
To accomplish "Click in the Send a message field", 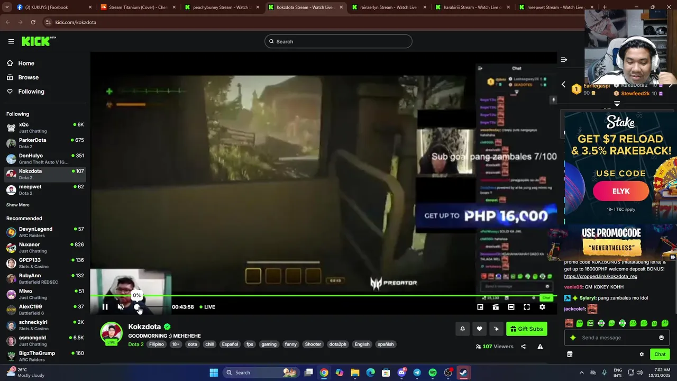I will (618, 338).
